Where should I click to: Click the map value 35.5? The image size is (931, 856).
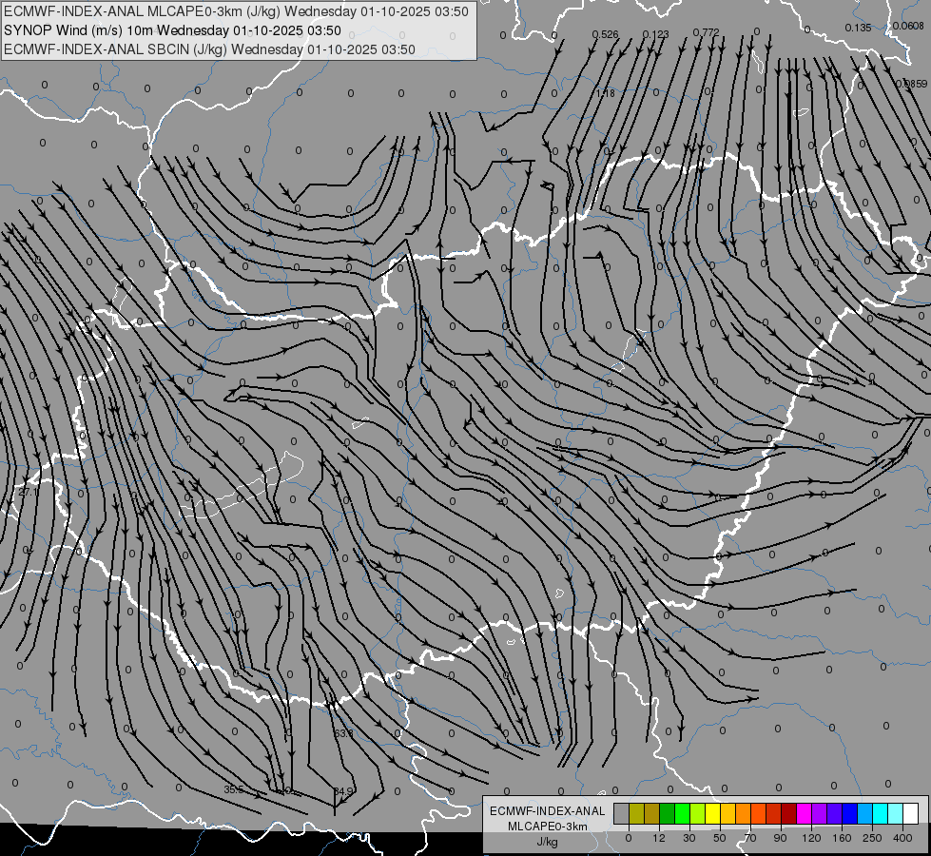pos(233,790)
